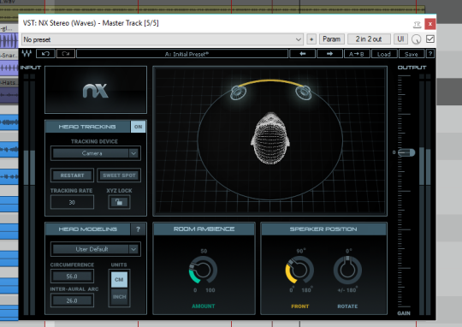Click the Circumference value field
The image size is (462, 327).
72,276
